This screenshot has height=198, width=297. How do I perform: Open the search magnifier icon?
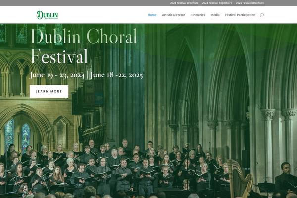[262, 15]
